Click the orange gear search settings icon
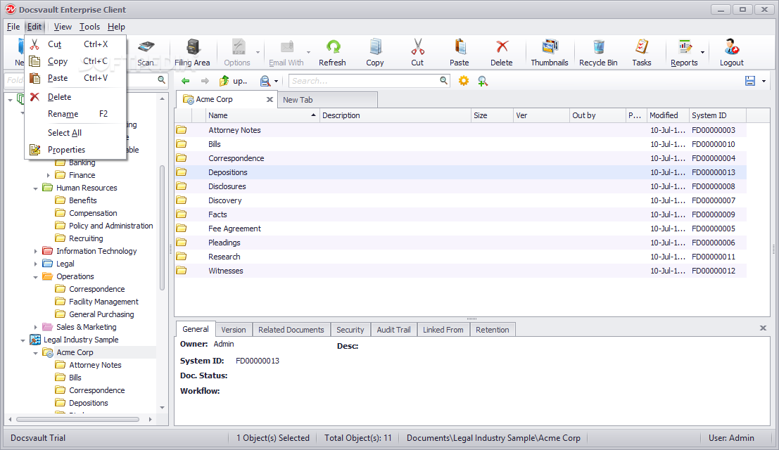Image resolution: width=779 pixels, height=450 pixels. click(x=464, y=81)
